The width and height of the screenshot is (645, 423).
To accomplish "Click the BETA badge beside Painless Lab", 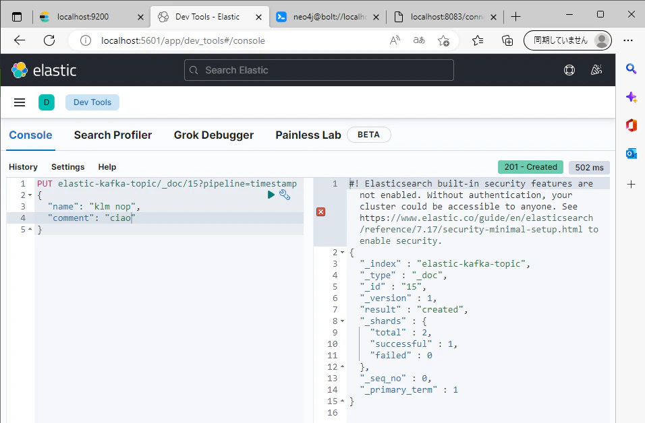I will pos(368,135).
